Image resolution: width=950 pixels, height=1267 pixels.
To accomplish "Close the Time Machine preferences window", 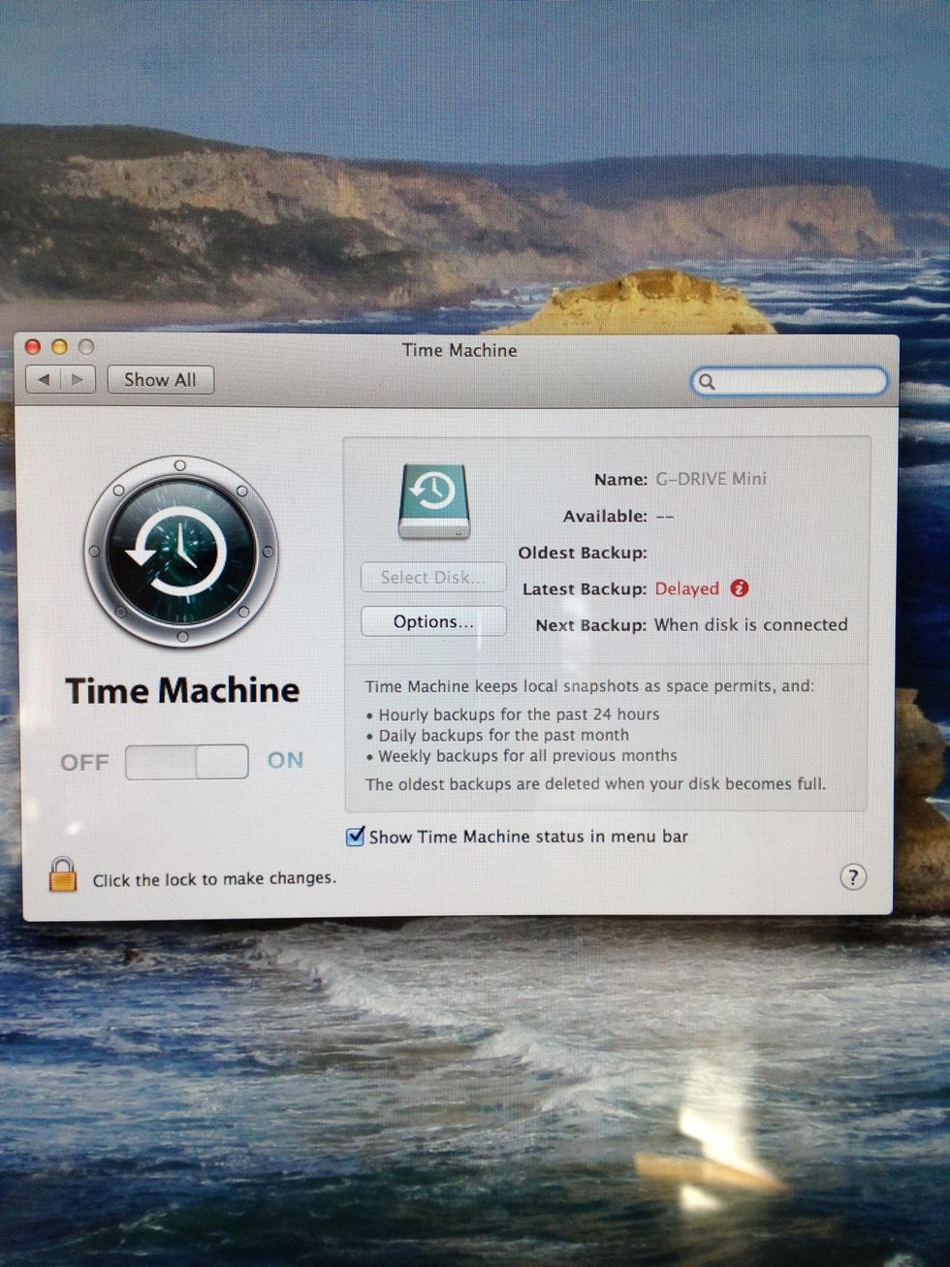I will click(33, 347).
